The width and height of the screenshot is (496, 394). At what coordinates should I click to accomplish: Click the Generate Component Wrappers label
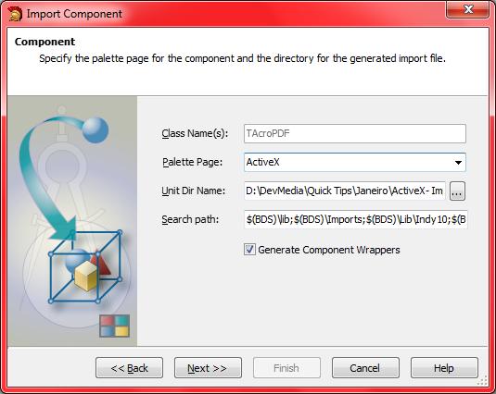point(329,250)
